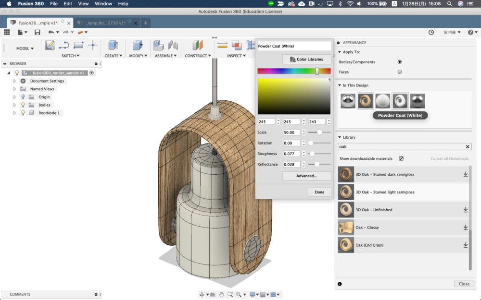Click the Color Libraries button

click(306, 59)
